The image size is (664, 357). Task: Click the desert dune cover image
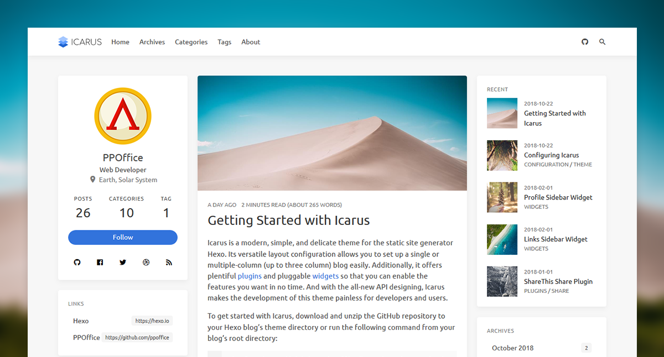[x=332, y=133]
